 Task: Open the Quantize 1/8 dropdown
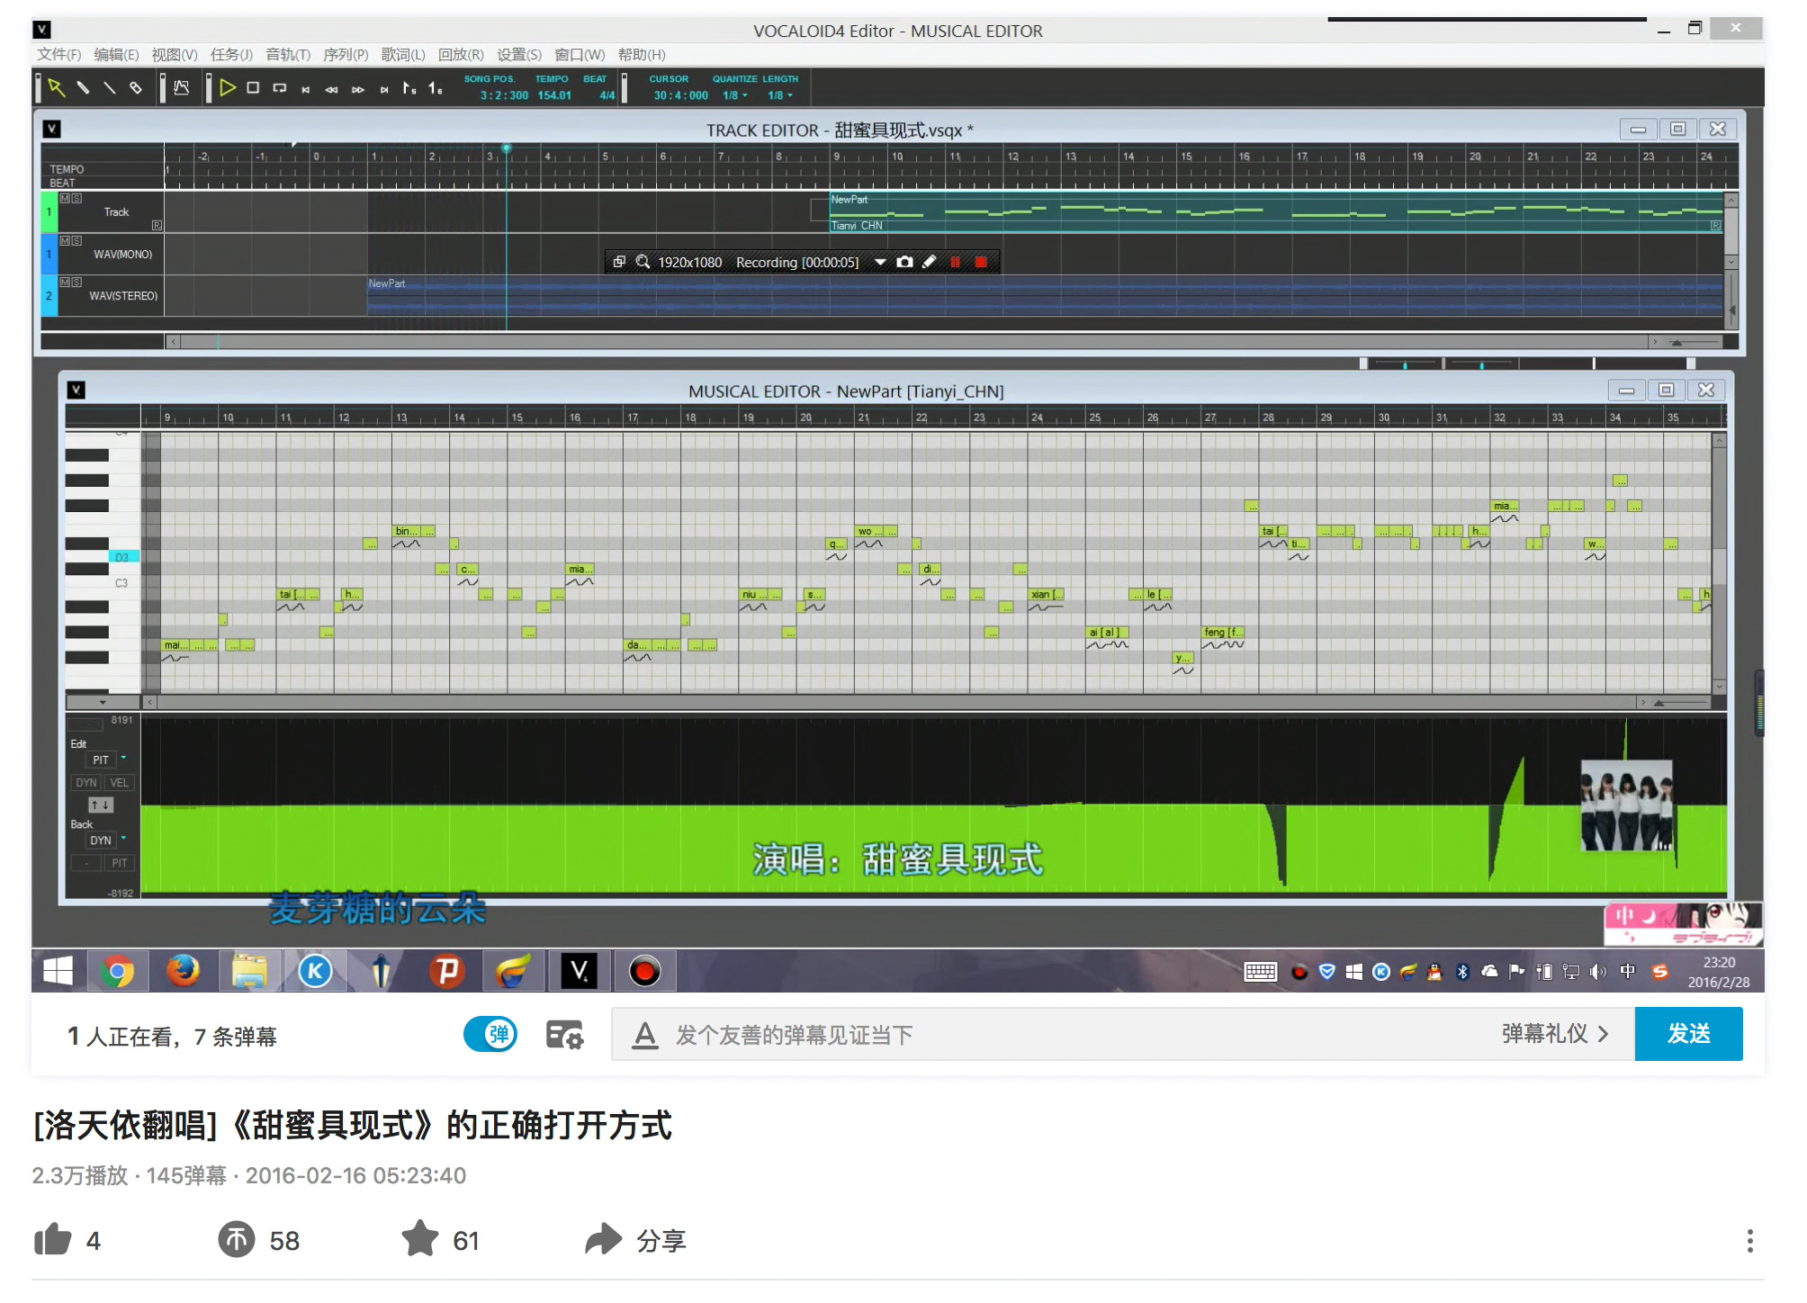click(x=735, y=95)
